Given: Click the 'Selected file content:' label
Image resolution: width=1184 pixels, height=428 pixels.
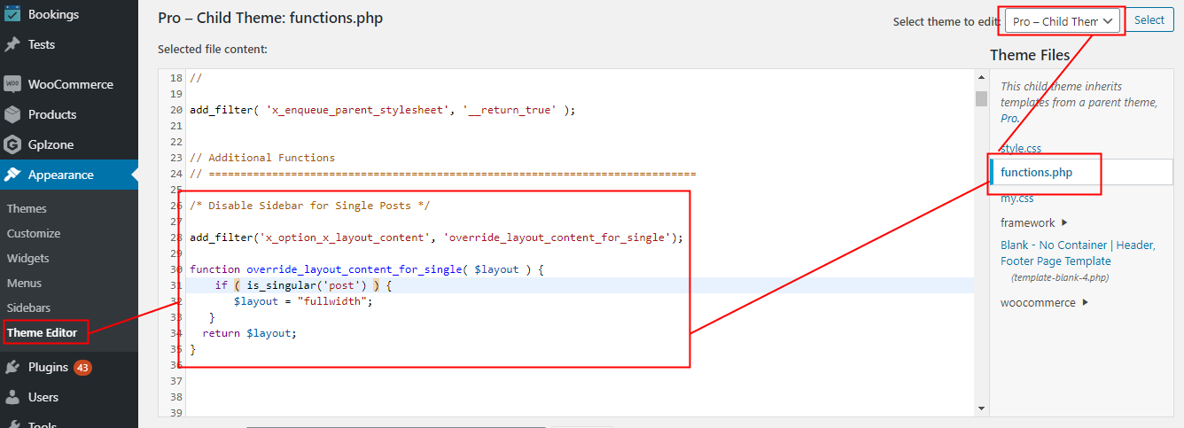Looking at the screenshot, I should 213,49.
